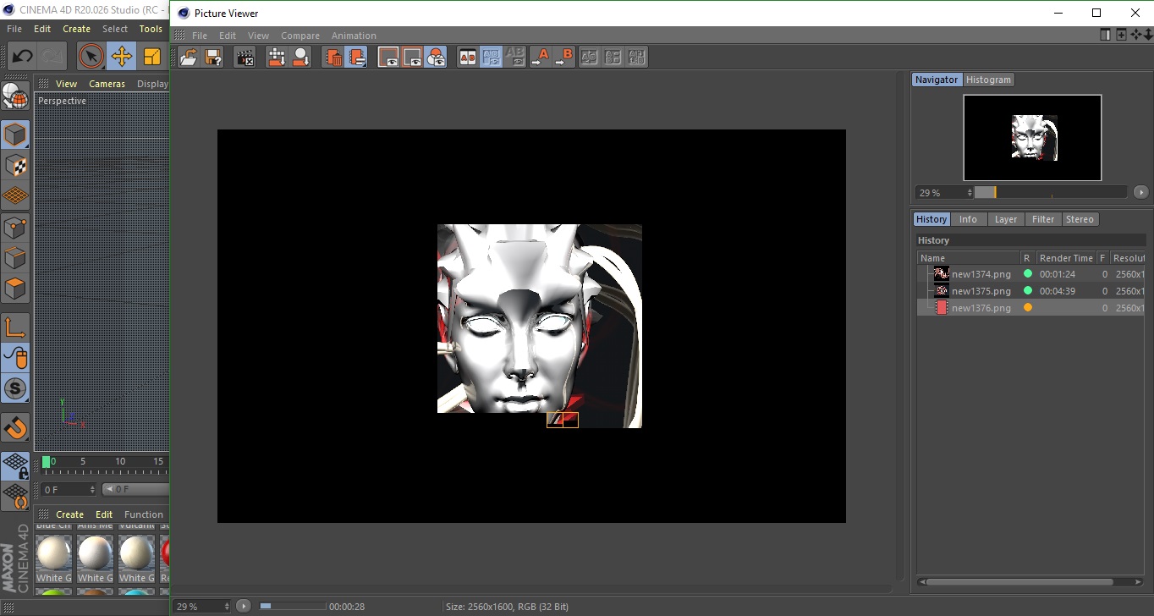
Task: Click the Navigator preview thumbnail
Action: (1032, 137)
